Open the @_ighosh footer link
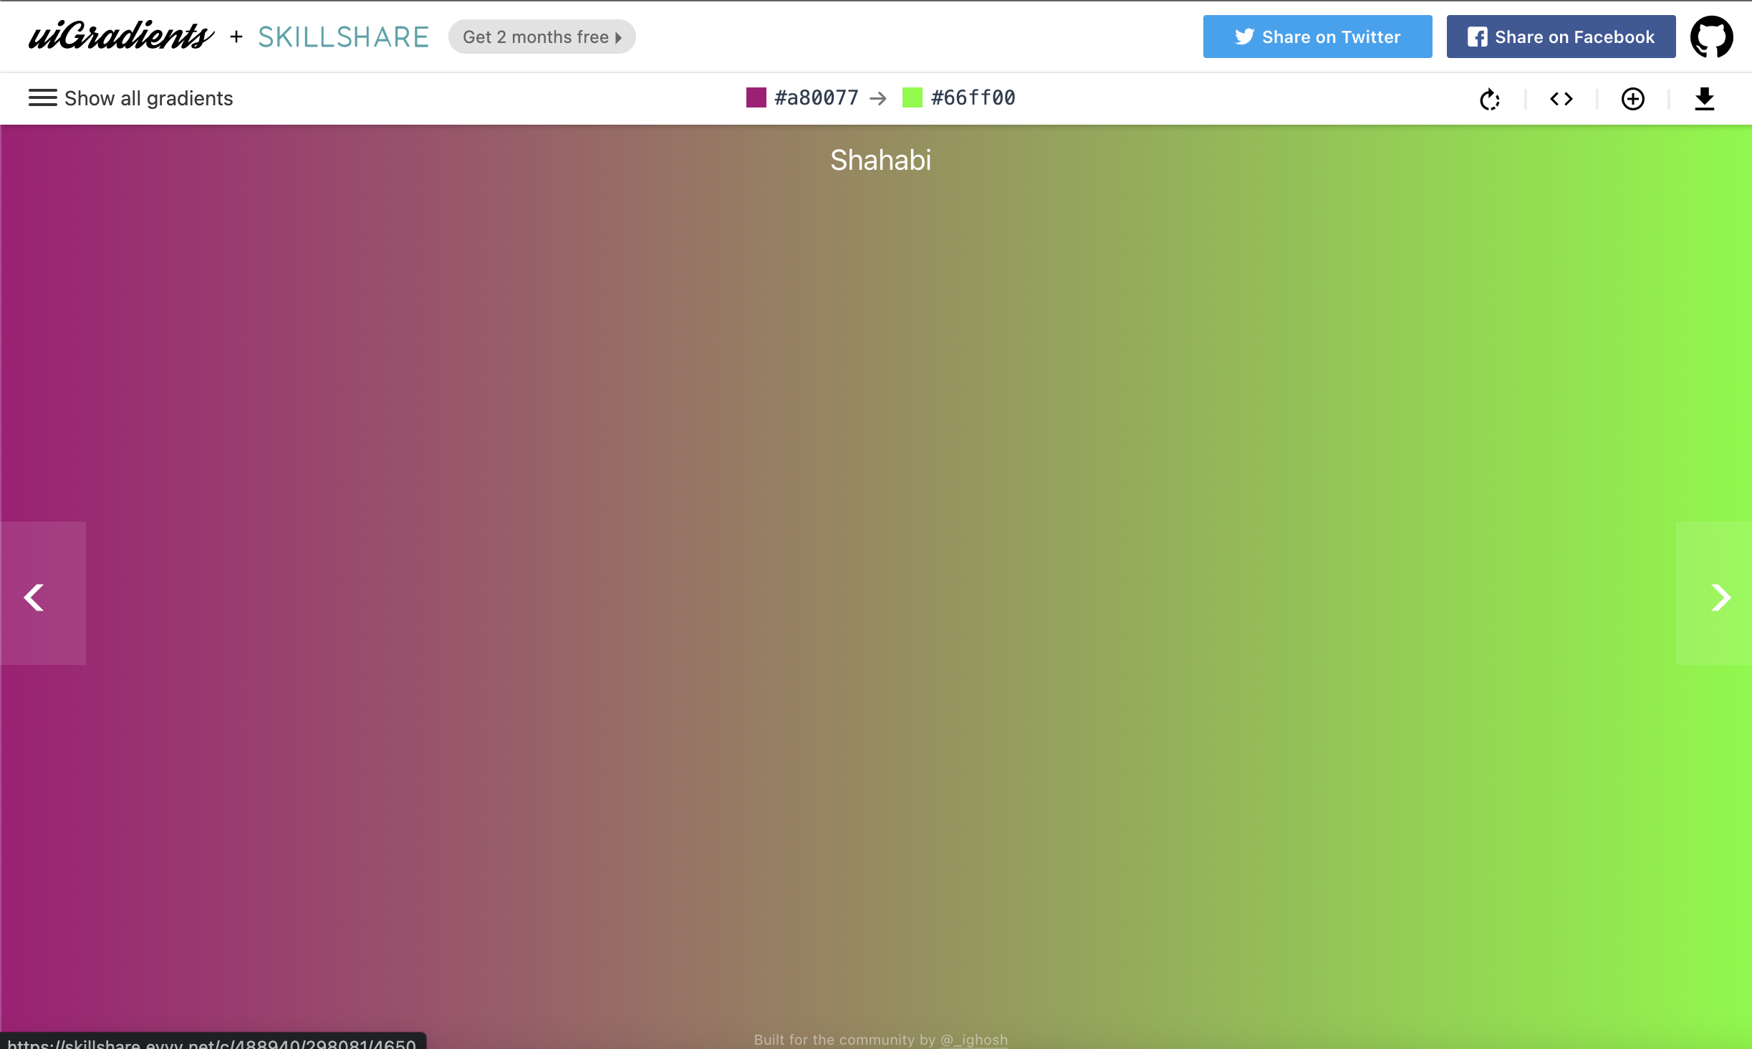Screen dimensions: 1752x1049 coord(974,1040)
